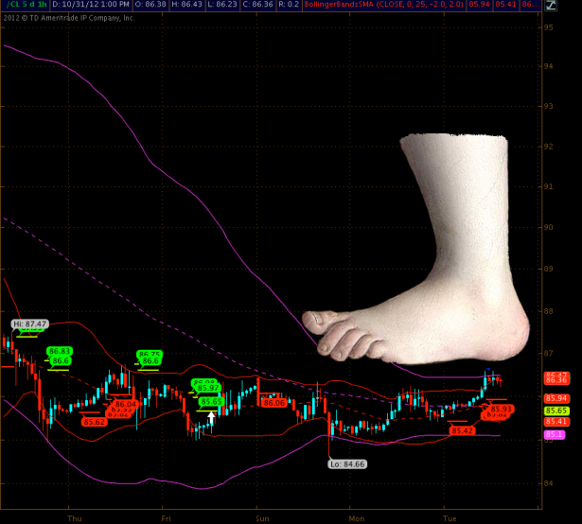Click the green 85.65 label near Friday

pyautogui.click(x=211, y=402)
